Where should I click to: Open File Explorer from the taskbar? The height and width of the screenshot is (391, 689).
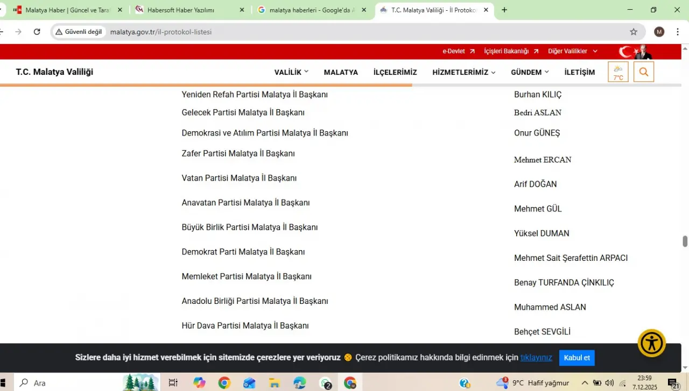(275, 383)
